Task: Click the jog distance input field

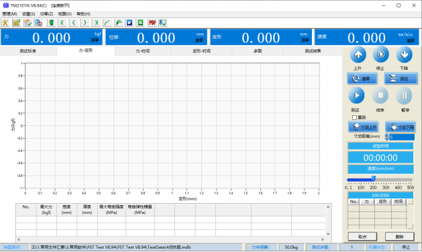Action: [402, 137]
